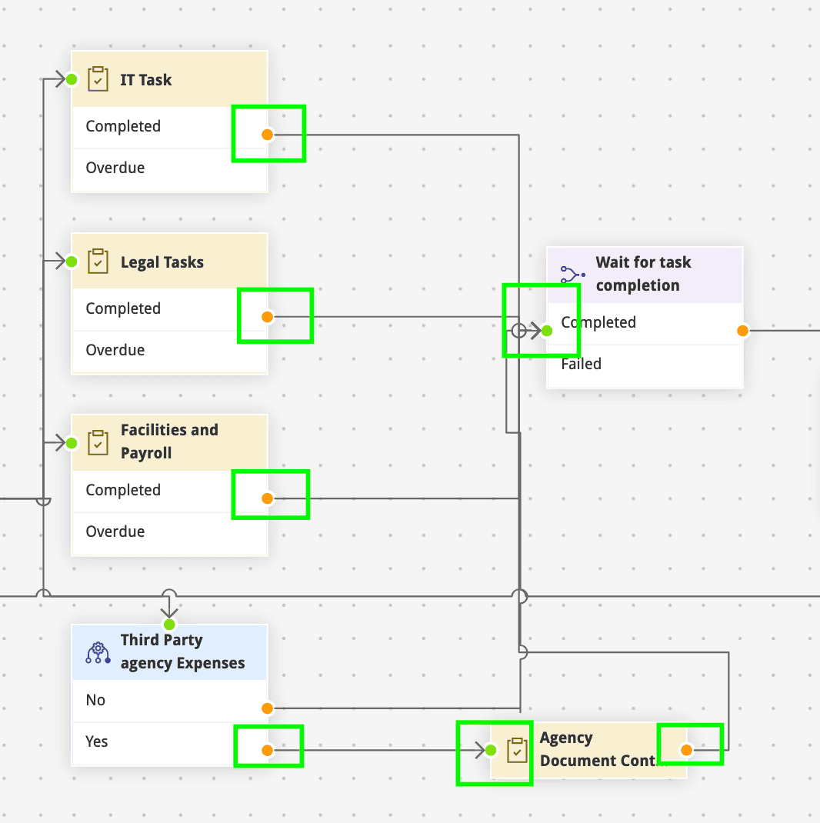
Task: Select the IT Task node title
Action: click(146, 80)
